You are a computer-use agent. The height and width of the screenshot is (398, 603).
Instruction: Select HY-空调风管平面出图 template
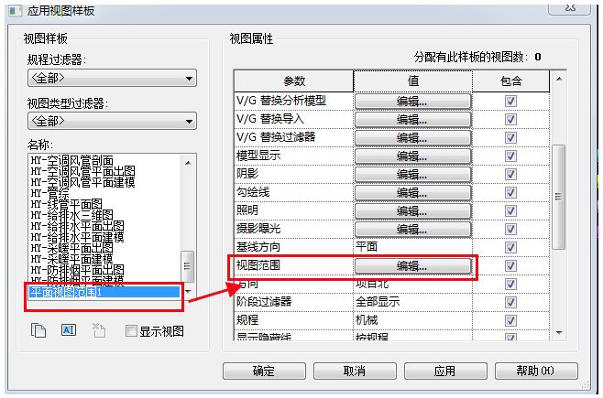tap(82, 171)
